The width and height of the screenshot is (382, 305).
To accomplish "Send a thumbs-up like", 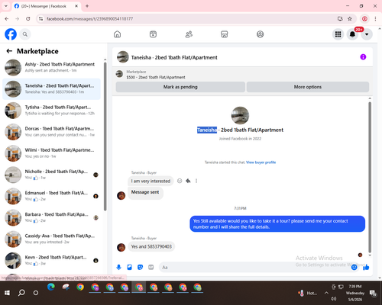I will (x=366, y=267).
